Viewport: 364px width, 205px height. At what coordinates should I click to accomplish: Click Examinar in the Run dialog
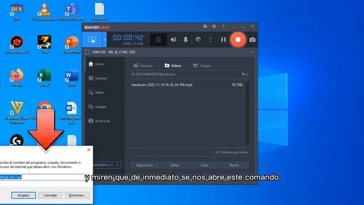pyautogui.click(x=77, y=195)
